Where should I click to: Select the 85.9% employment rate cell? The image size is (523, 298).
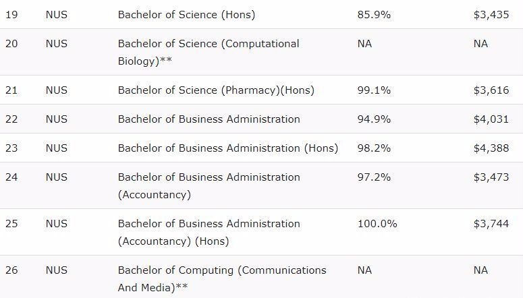(374, 14)
